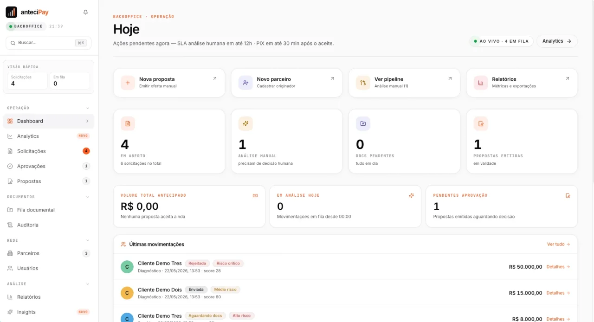Click the Novo parceiro user-plus icon

click(x=245, y=83)
